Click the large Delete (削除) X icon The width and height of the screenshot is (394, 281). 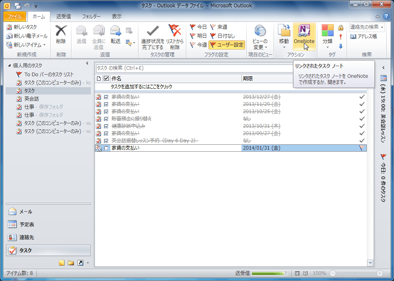(61, 31)
